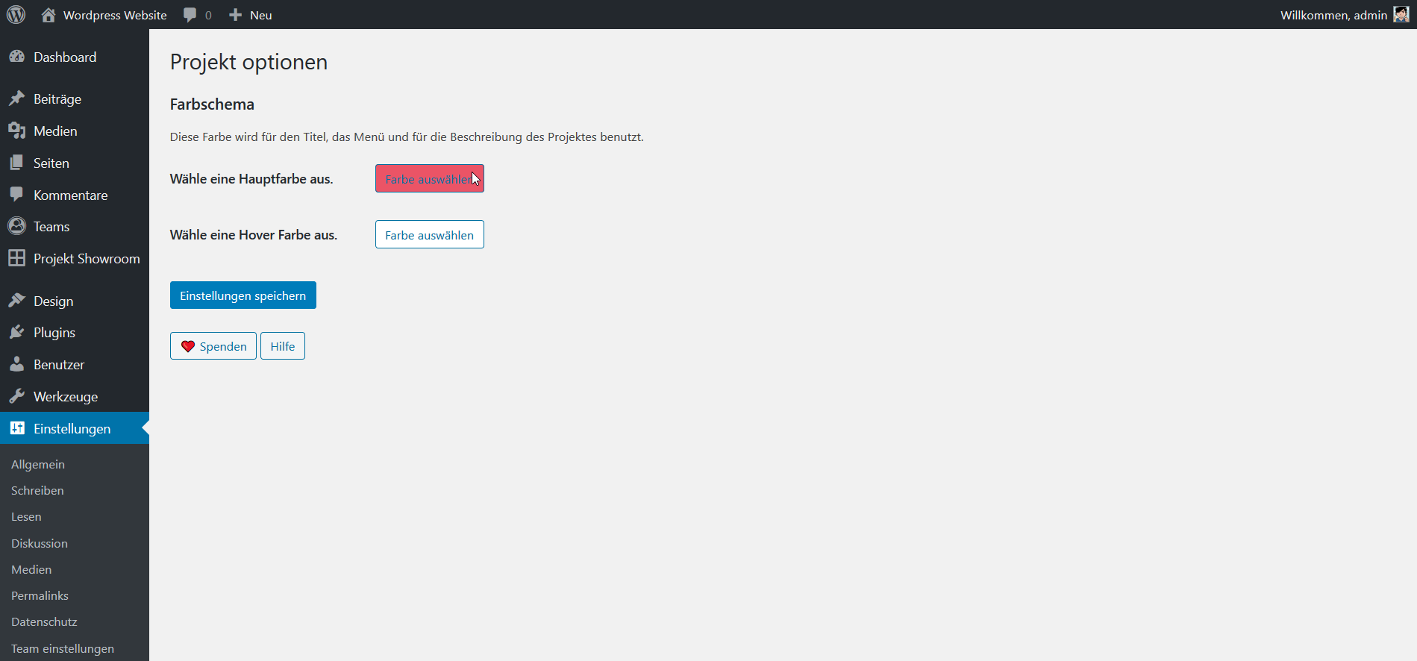The height and width of the screenshot is (661, 1417).
Task: Click the Plugins plug icon
Action: tap(16, 332)
